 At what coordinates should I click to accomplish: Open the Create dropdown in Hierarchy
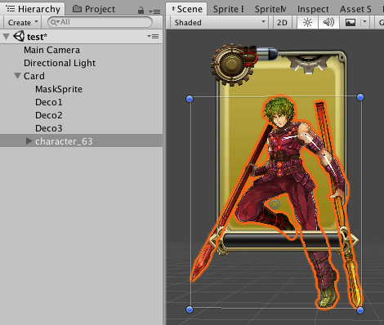(x=23, y=22)
